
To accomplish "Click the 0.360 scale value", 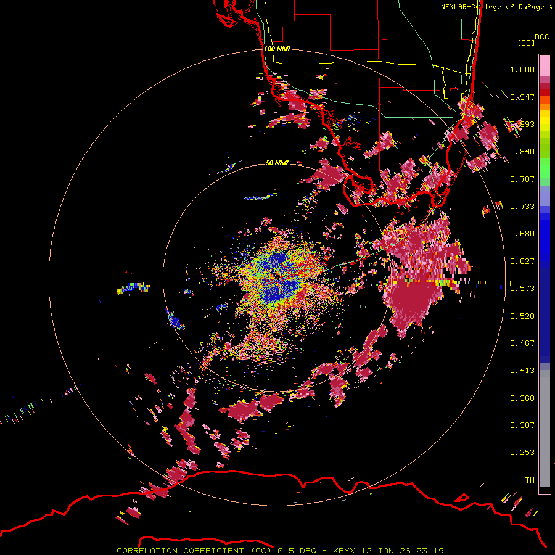I will tap(522, 398).
